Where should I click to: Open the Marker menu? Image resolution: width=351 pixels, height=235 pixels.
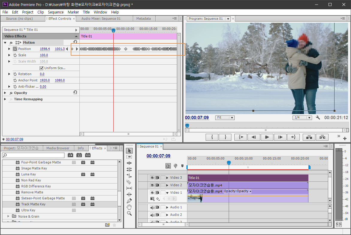coord(73,12)
